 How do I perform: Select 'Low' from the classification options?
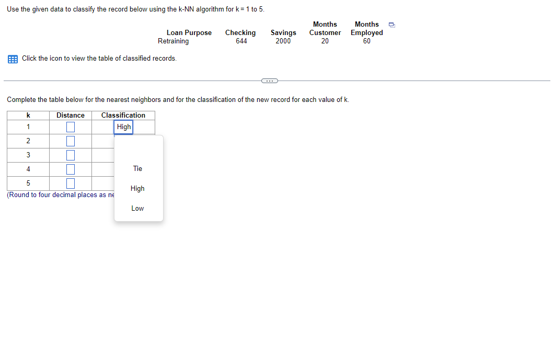point(137,208)
